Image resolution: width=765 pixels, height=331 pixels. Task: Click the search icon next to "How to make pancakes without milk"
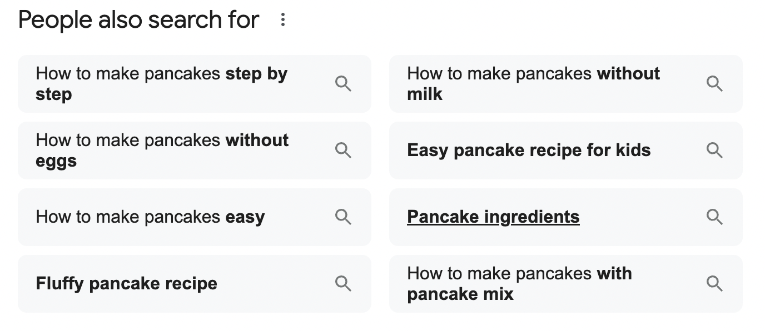(714, 83)
